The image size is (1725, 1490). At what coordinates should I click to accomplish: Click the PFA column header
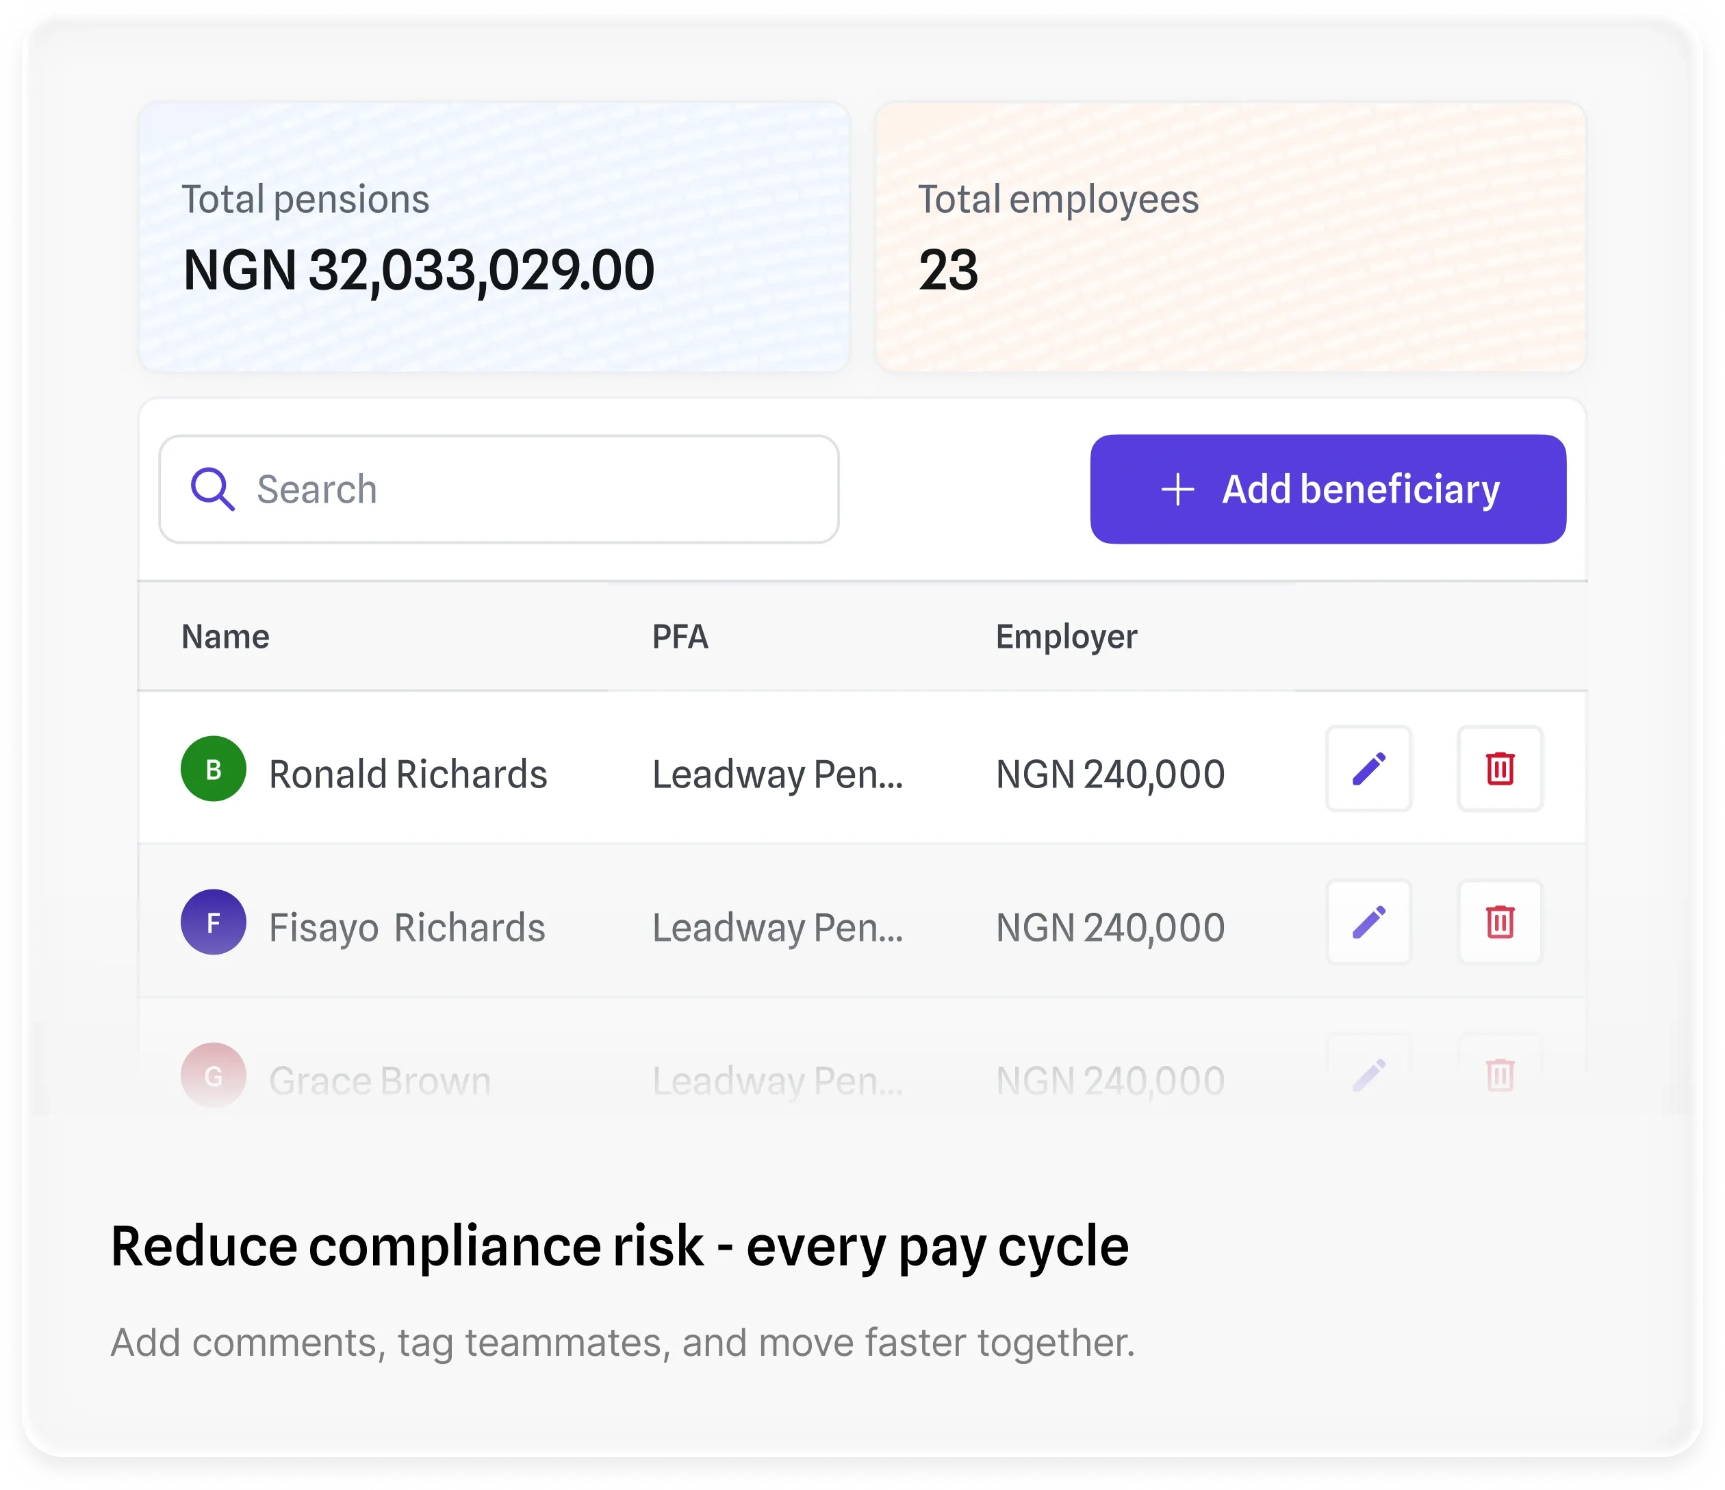pyautogui.click(x=679, y=637)
